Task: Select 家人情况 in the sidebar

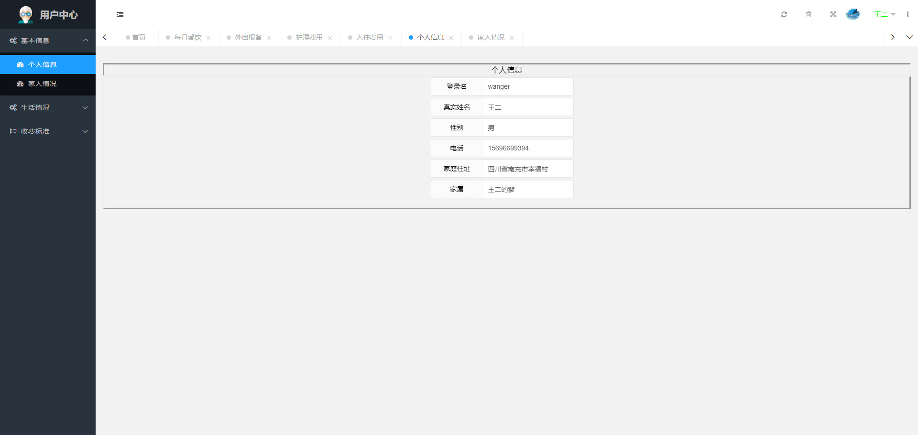Action: point(48,84)
